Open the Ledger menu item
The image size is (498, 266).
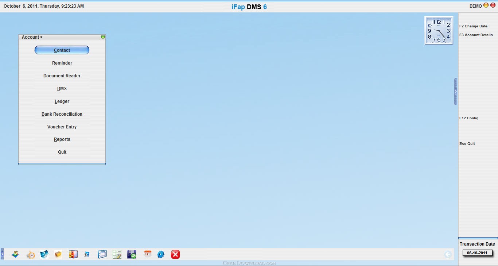point(62,101)
